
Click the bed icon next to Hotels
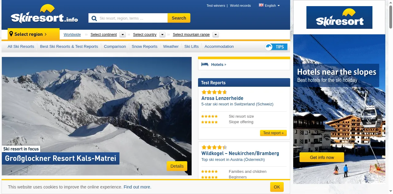point(205,64)
